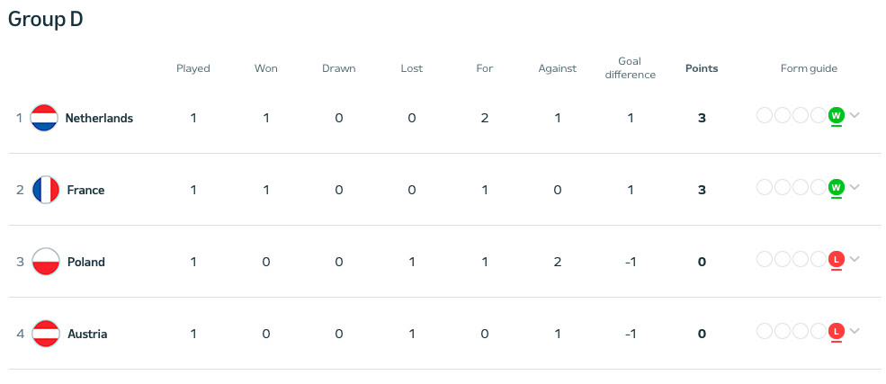Open the Poland team link

[86, 262]
